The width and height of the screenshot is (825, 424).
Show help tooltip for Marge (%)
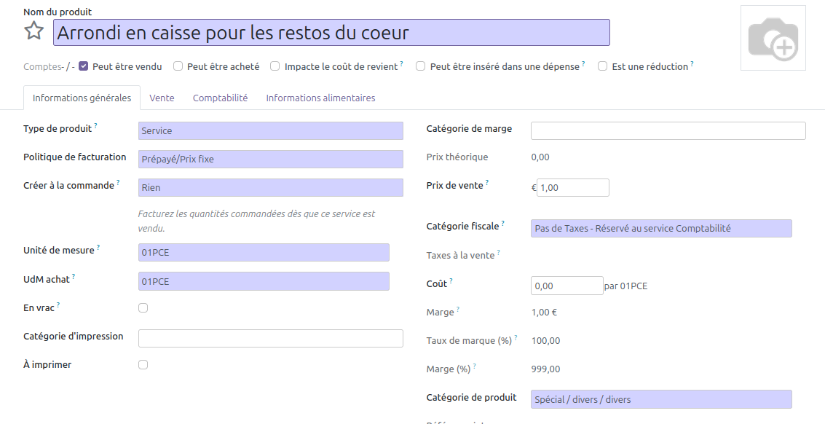click(474, 366)
